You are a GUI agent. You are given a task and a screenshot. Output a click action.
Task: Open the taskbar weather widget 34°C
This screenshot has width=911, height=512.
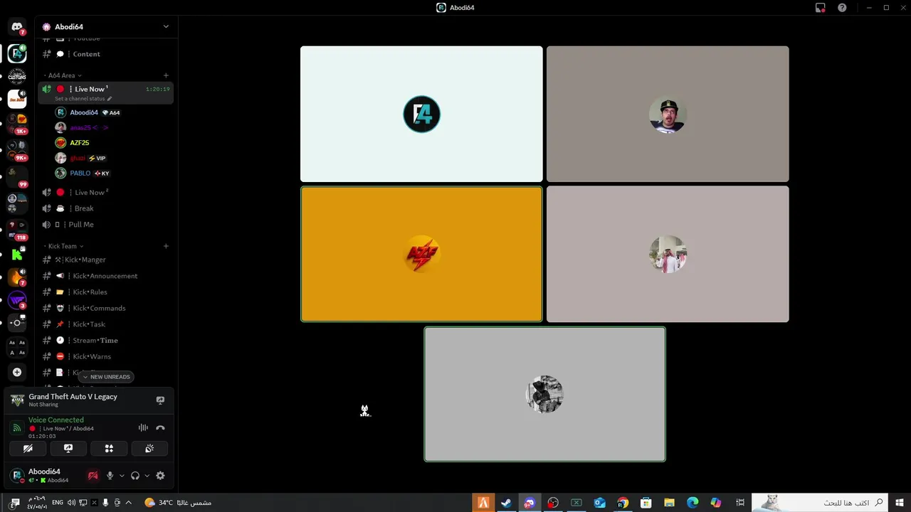click(x=178, y=503)
